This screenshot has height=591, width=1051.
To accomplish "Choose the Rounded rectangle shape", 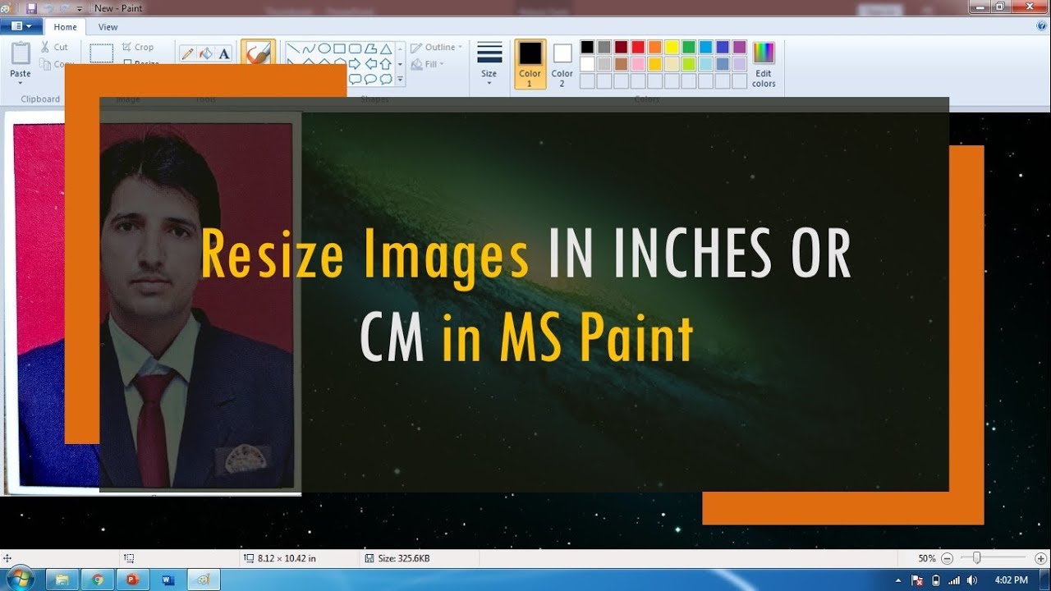I will coord(355,48).
